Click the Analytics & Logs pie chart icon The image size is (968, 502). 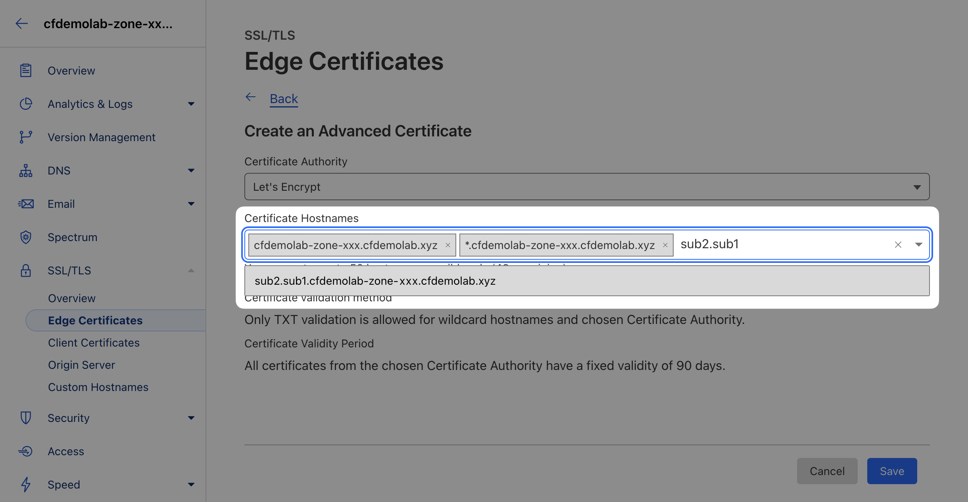pos(26,104)
